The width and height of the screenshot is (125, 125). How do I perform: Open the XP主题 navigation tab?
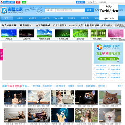tap(19, 18)
